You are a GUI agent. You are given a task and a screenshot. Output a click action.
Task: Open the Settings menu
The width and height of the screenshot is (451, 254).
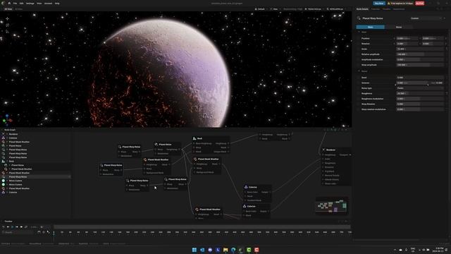(x=30, y=4)
